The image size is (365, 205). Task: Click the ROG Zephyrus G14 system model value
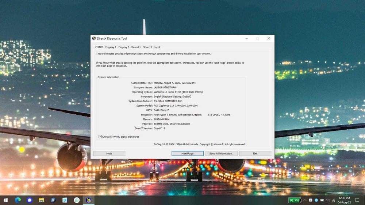(x=176, y=106)
